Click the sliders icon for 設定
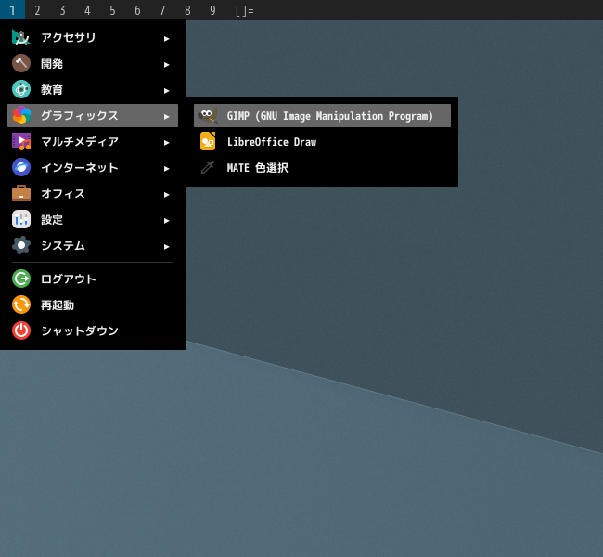The image size is (603, 557). (x=21, y=219)
